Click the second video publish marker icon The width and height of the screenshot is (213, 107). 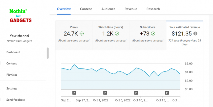click(105, 93)
